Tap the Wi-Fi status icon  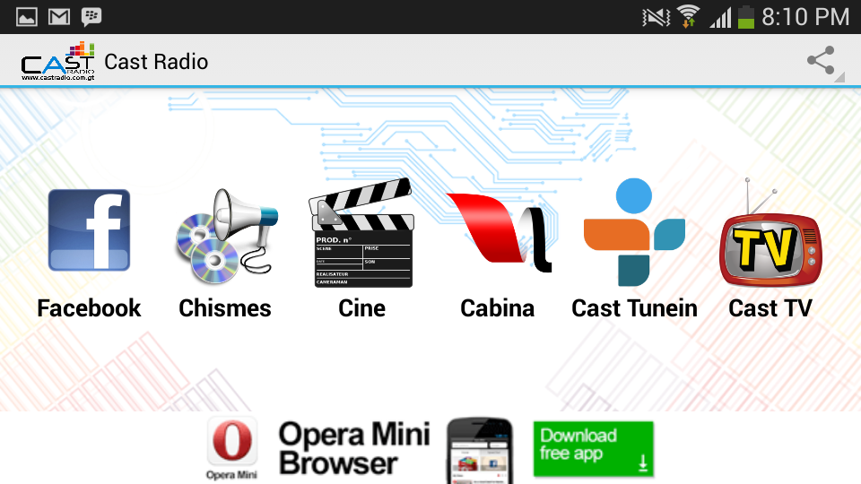[x=688, y=16]
